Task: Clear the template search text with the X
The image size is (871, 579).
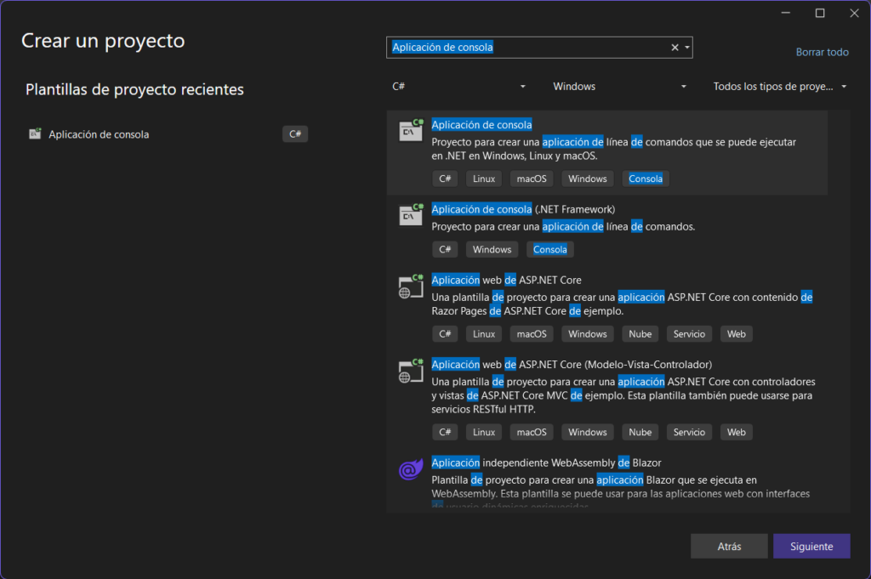Action: (x=675, y=48)
